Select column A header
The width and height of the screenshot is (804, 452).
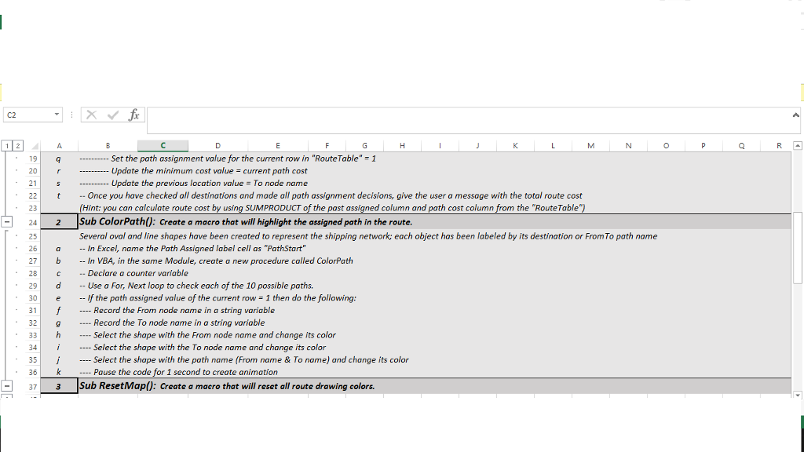[59, 145]
